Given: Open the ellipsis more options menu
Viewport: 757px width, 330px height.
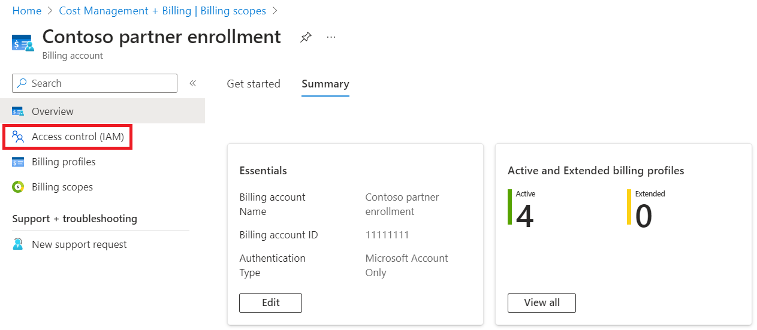Looking at the screenshot, I should coord(331,37).
